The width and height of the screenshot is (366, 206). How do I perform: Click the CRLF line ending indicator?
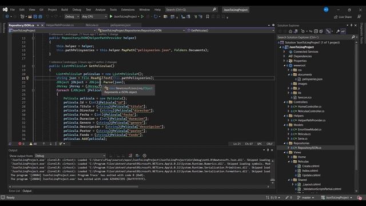(x=269, y=144)
